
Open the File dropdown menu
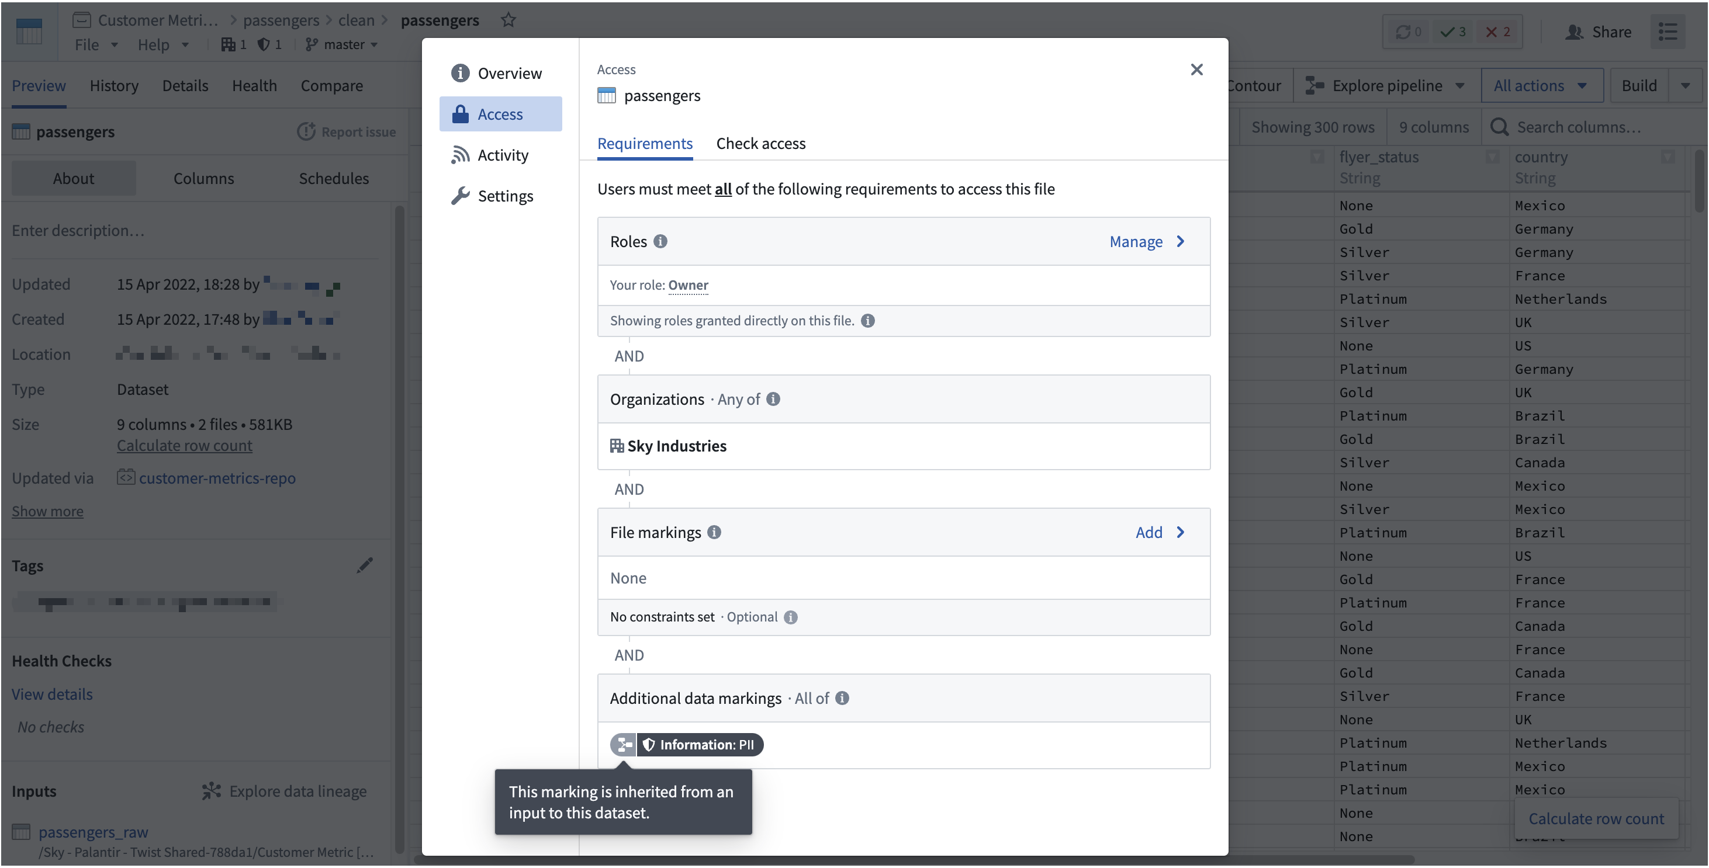pos(96,44)
